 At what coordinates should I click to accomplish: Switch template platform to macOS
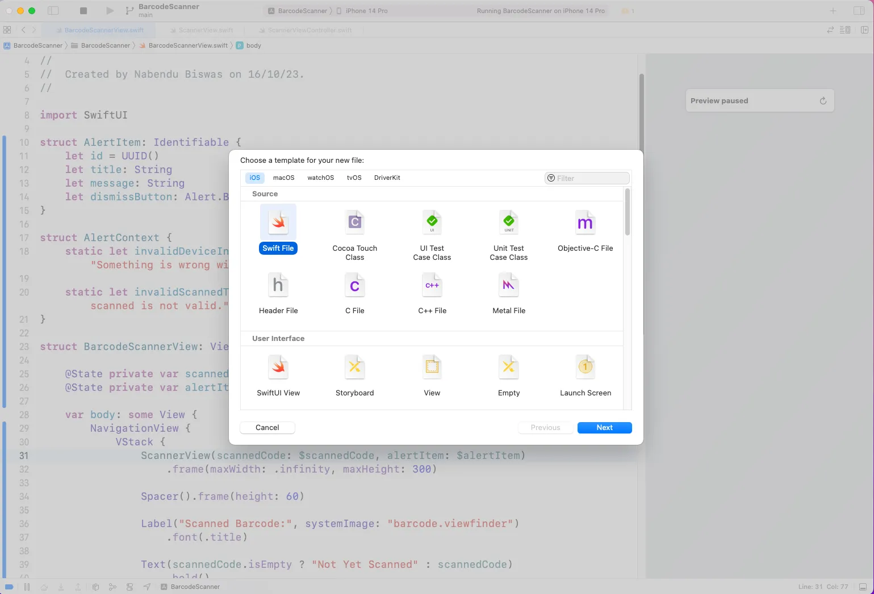tap(284, 178)
